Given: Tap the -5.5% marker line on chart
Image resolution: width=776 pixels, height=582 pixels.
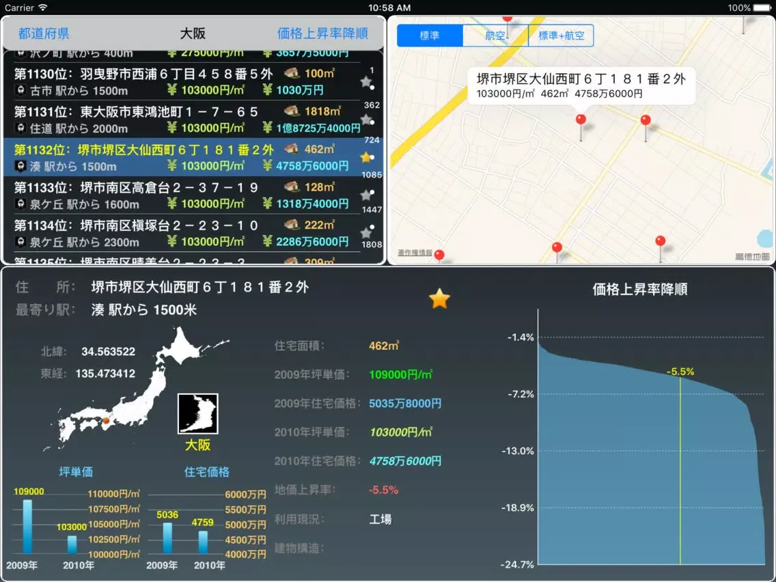Looking at the screenshot, I should pyautogui.click(x=680, y=470).
